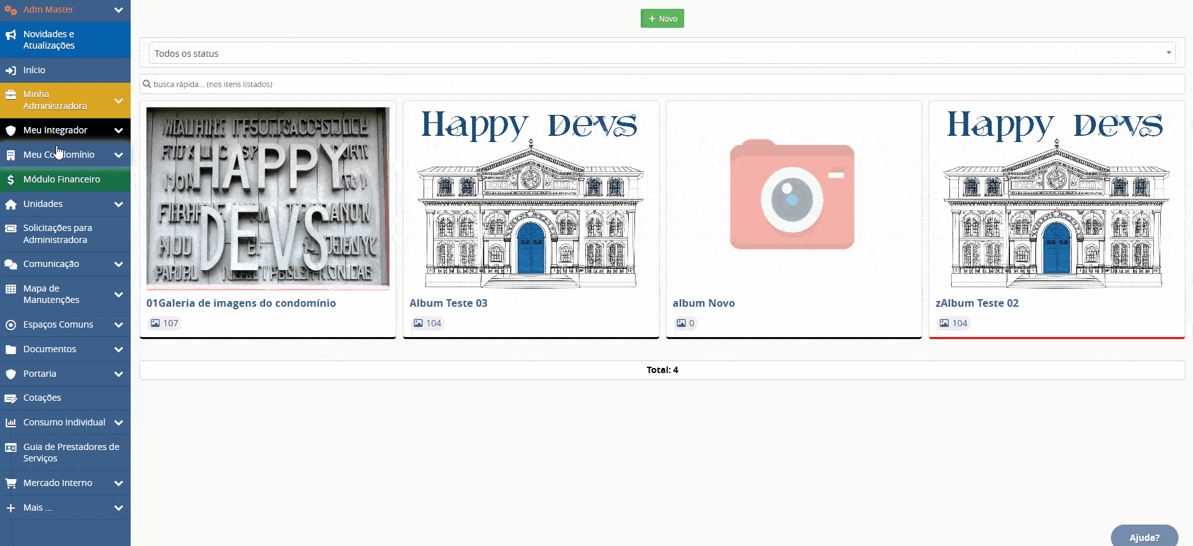Screen dimensions: 1193x546
Task: Open the Cotações menu item
Action: pyautogui.click(x=42, y=398)
